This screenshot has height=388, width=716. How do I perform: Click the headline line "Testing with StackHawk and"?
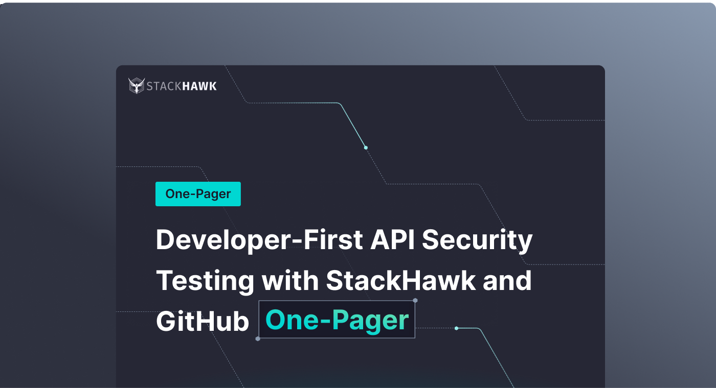pyautogui.click(x=344, y=281)
